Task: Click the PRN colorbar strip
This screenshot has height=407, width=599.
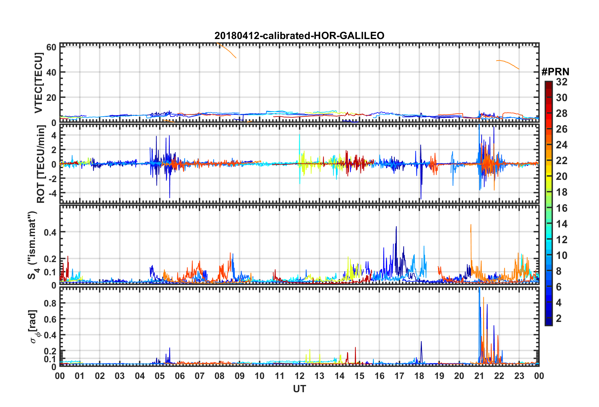Action: [x=549, y=203]
